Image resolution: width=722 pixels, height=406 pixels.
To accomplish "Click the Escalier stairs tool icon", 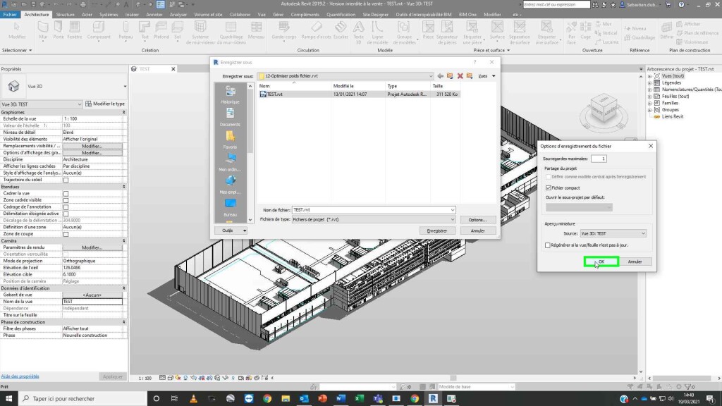I will click(341, 27).
